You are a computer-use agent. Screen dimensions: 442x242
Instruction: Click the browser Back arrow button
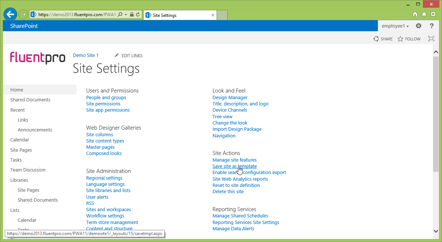point(10,14)
